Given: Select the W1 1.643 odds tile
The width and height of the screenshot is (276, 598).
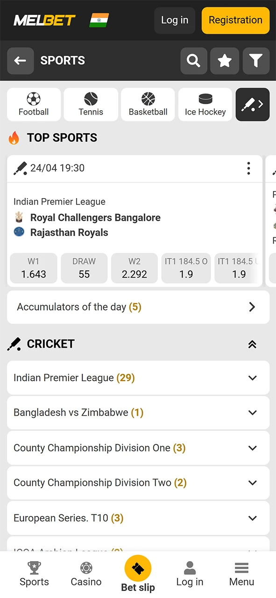Looking at the screenshot, I should (33, 268).
